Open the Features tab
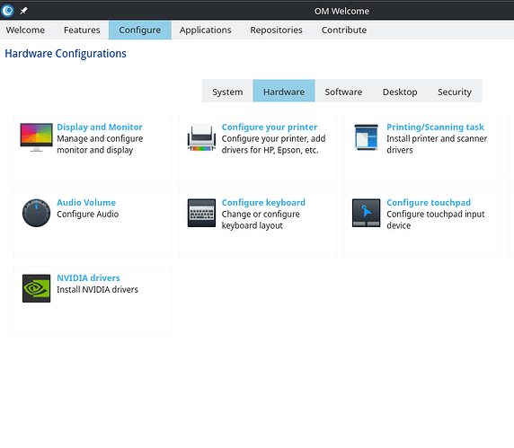 (x=82, y=30)
